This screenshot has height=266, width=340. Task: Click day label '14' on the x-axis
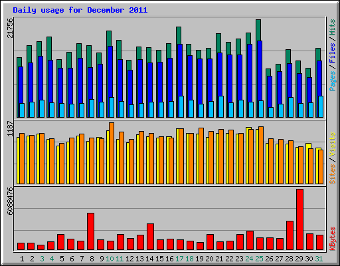click(149, 259)
